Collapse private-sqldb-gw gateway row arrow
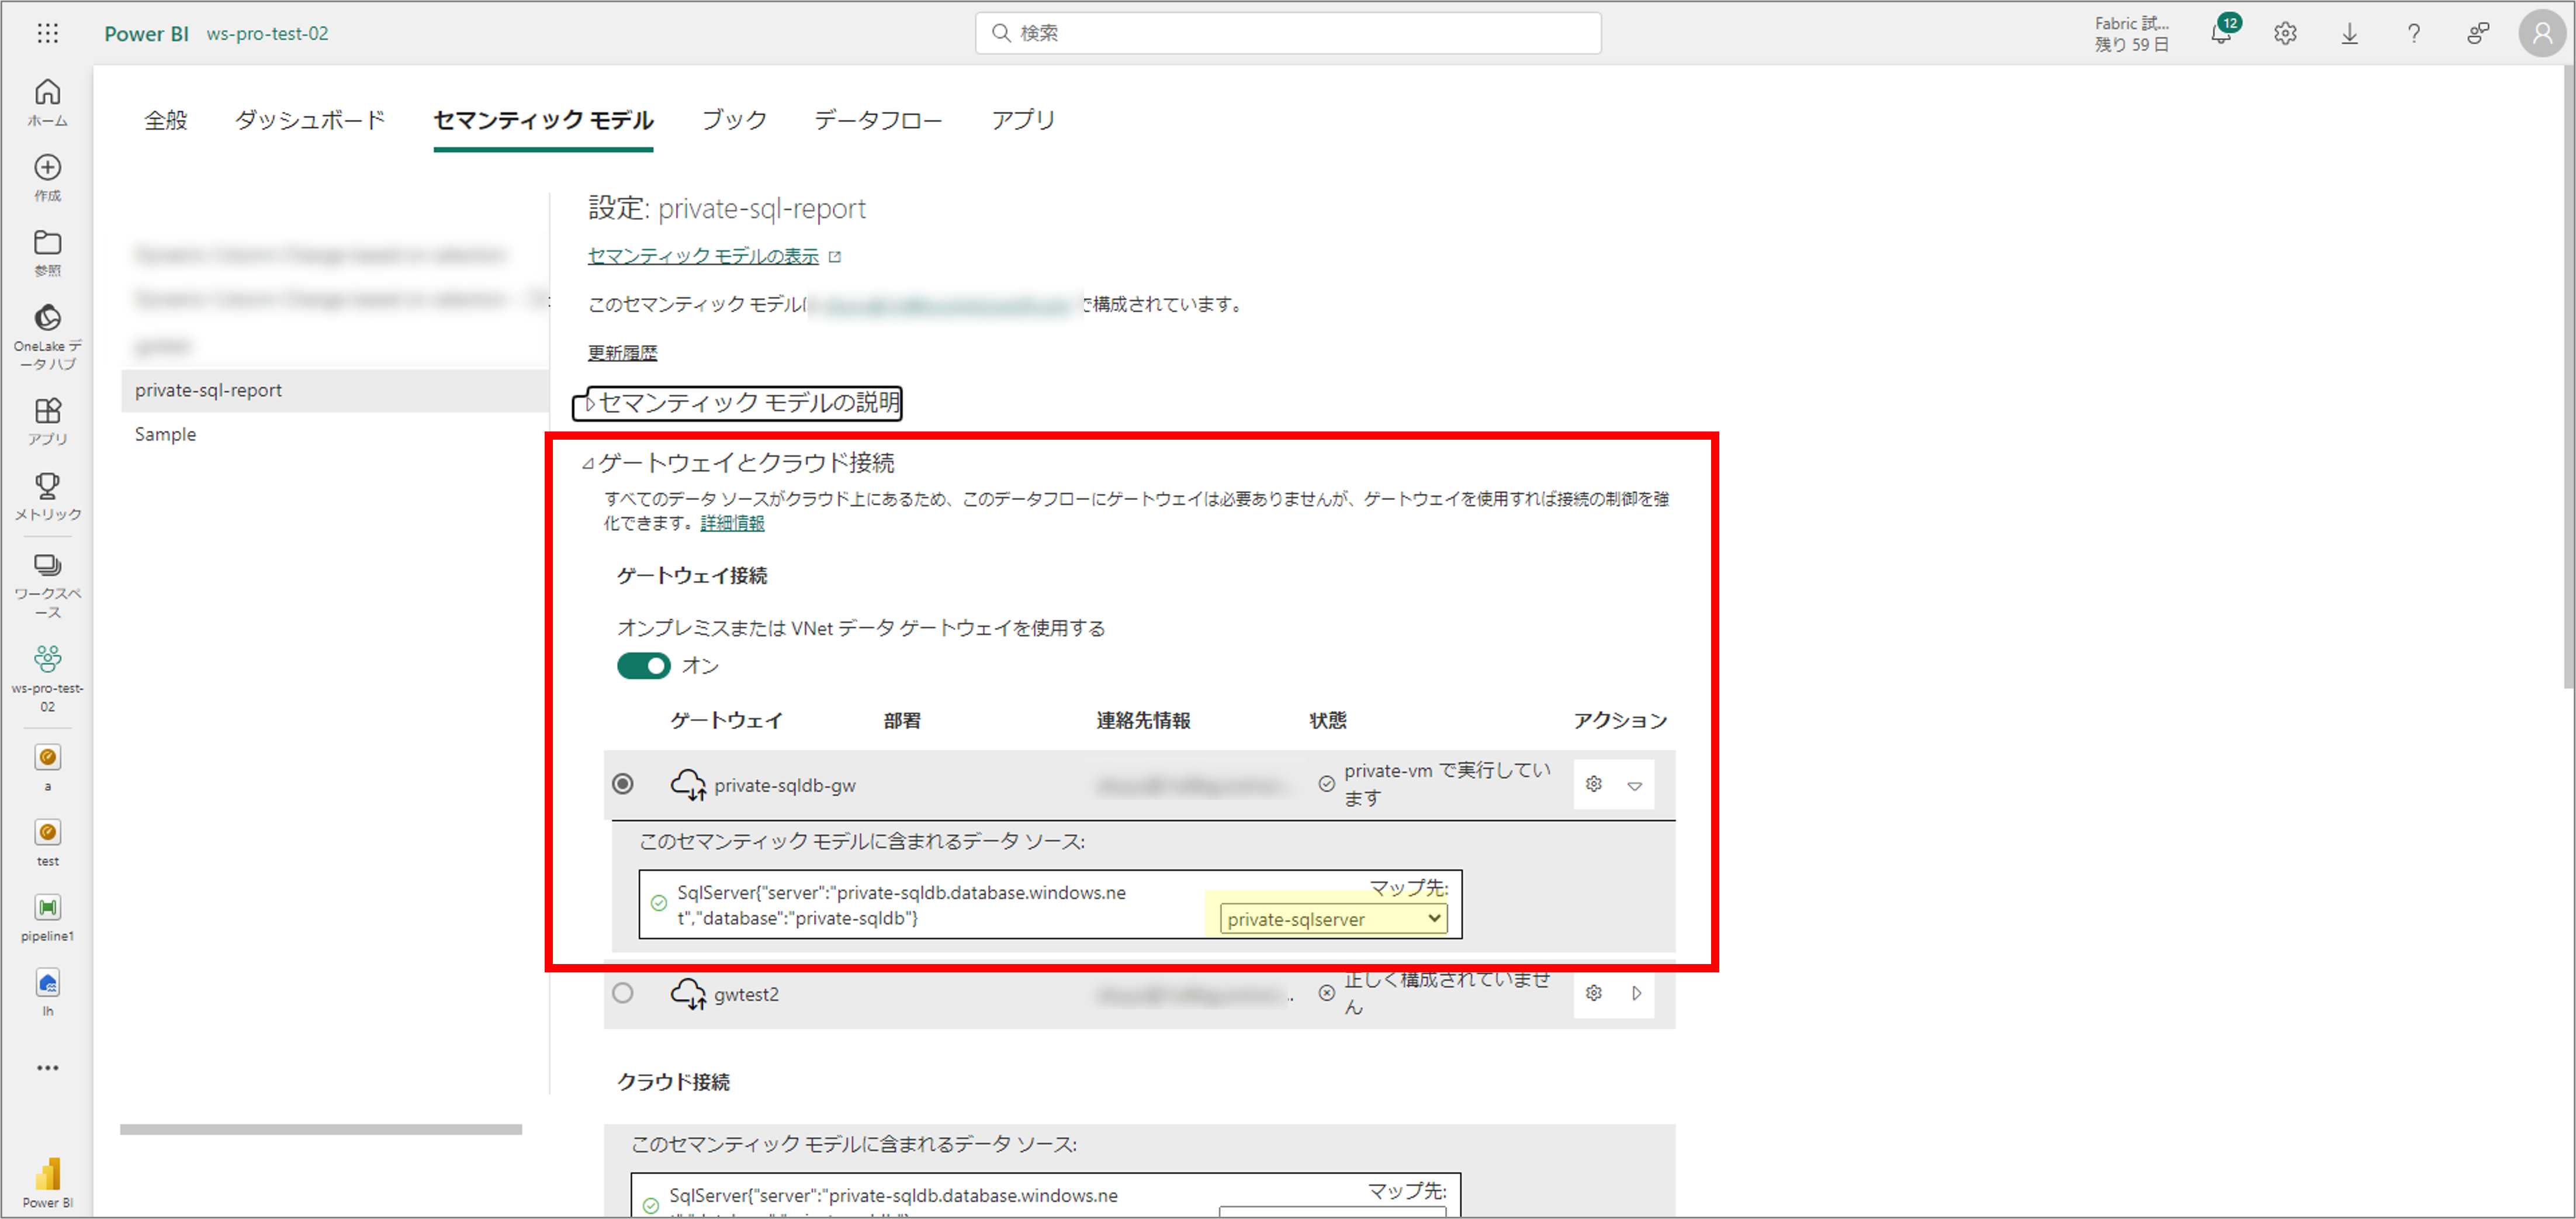2576x1219 pixels. point(1635,786)
